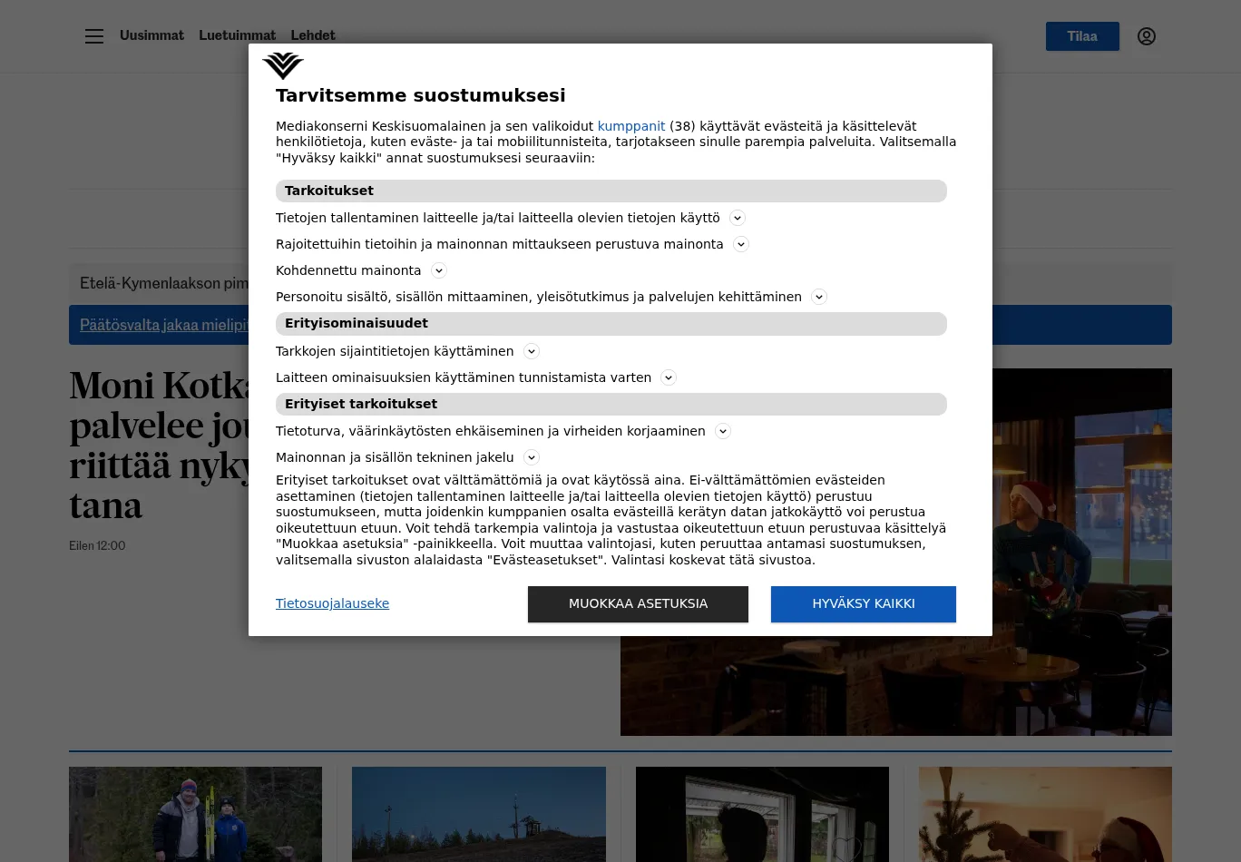This screenshot has width=1241, height=862.
Task: Open the Uusimmat menu item
Action: pyautogui.click(x=151, y=35)
